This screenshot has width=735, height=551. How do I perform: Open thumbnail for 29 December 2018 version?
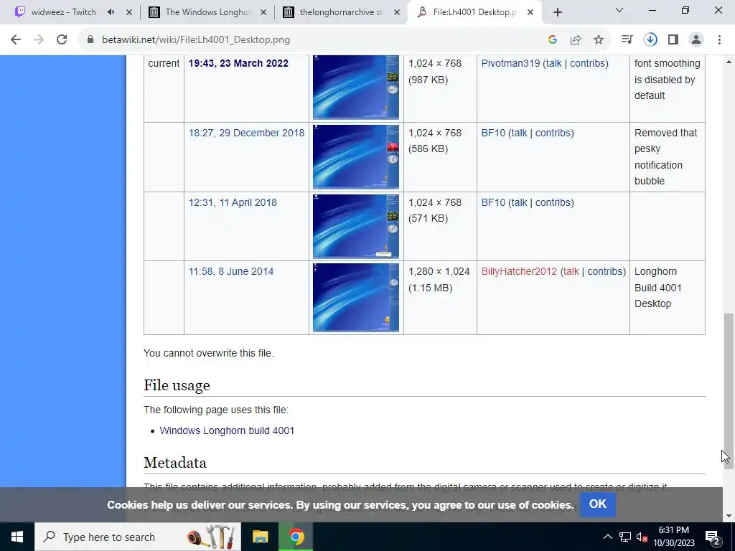coord(356,157)
